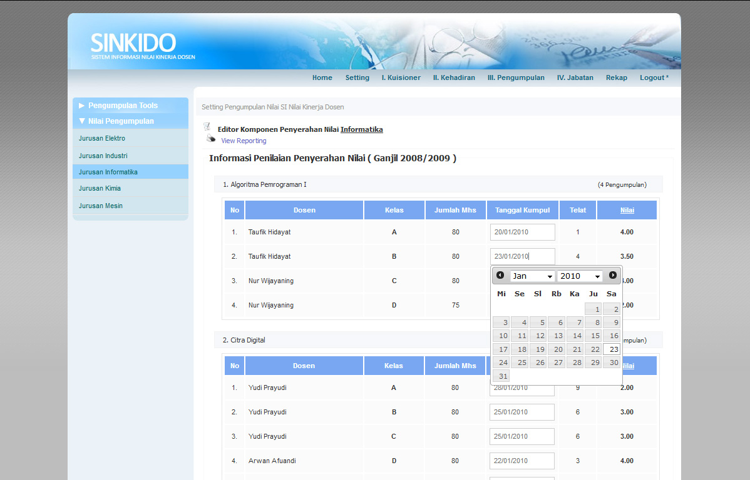The width and height of the screenshot is (750, 480).
Task: Open the month dropdown showing Jan
Action: (x=533, y=276)
